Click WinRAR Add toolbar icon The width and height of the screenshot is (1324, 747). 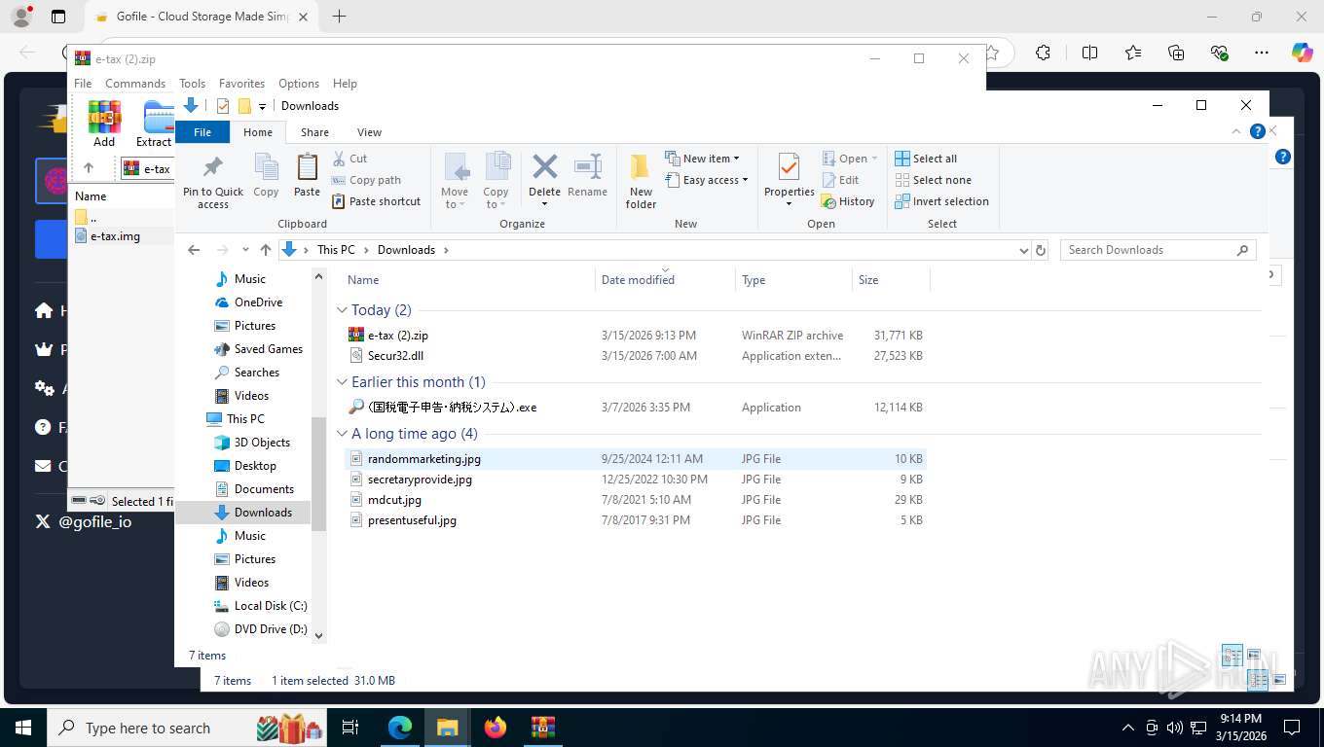104,124
